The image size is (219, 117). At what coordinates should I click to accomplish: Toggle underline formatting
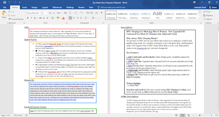35,18
